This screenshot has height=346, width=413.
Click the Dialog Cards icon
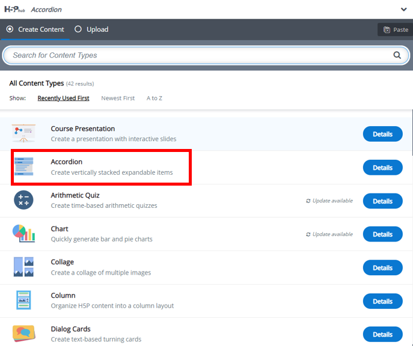(24, 333)
